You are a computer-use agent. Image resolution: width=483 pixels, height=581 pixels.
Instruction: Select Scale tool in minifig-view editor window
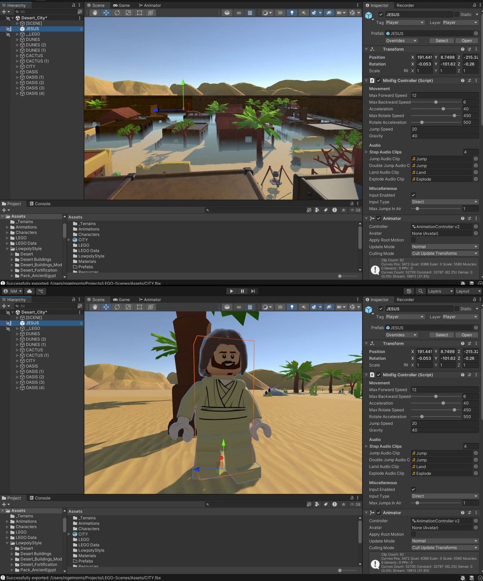coord(128,307)
